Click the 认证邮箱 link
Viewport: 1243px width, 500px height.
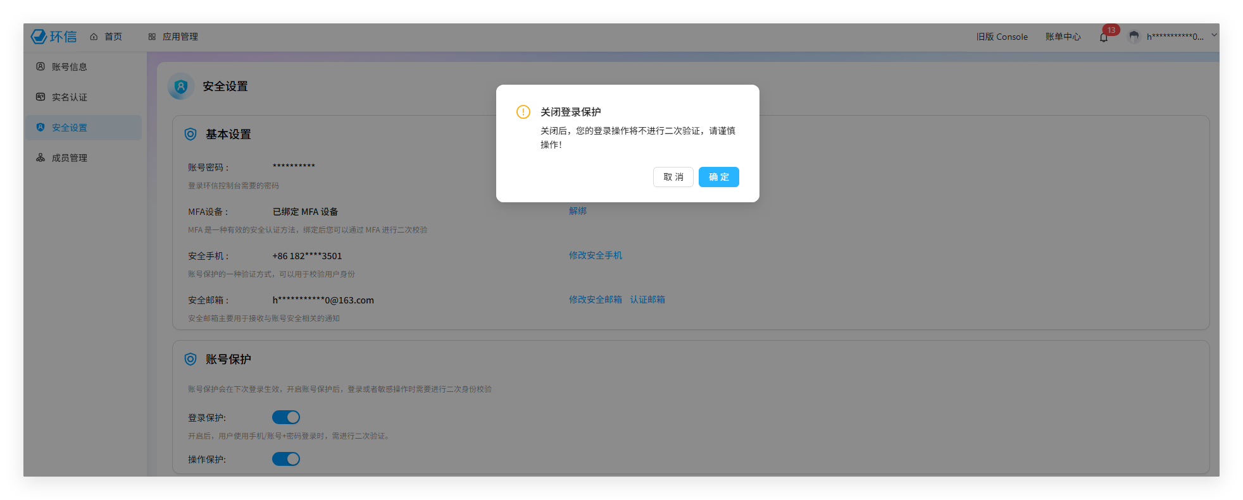click(647, 300)
